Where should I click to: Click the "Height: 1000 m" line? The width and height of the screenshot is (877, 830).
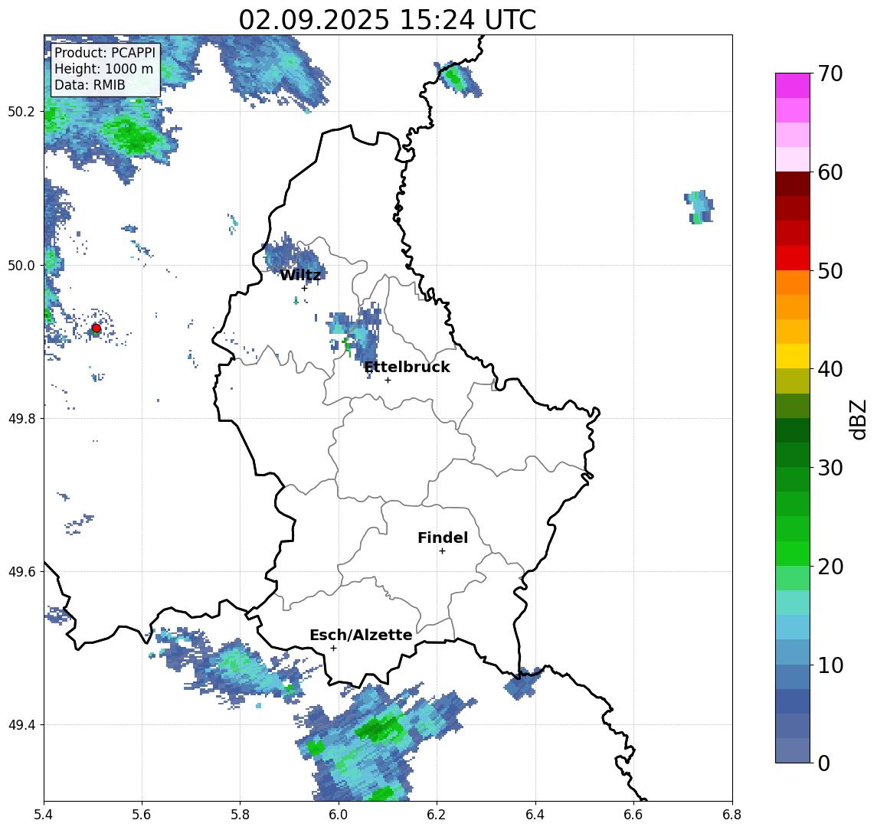pyautogui.click(x=103, y=69)
